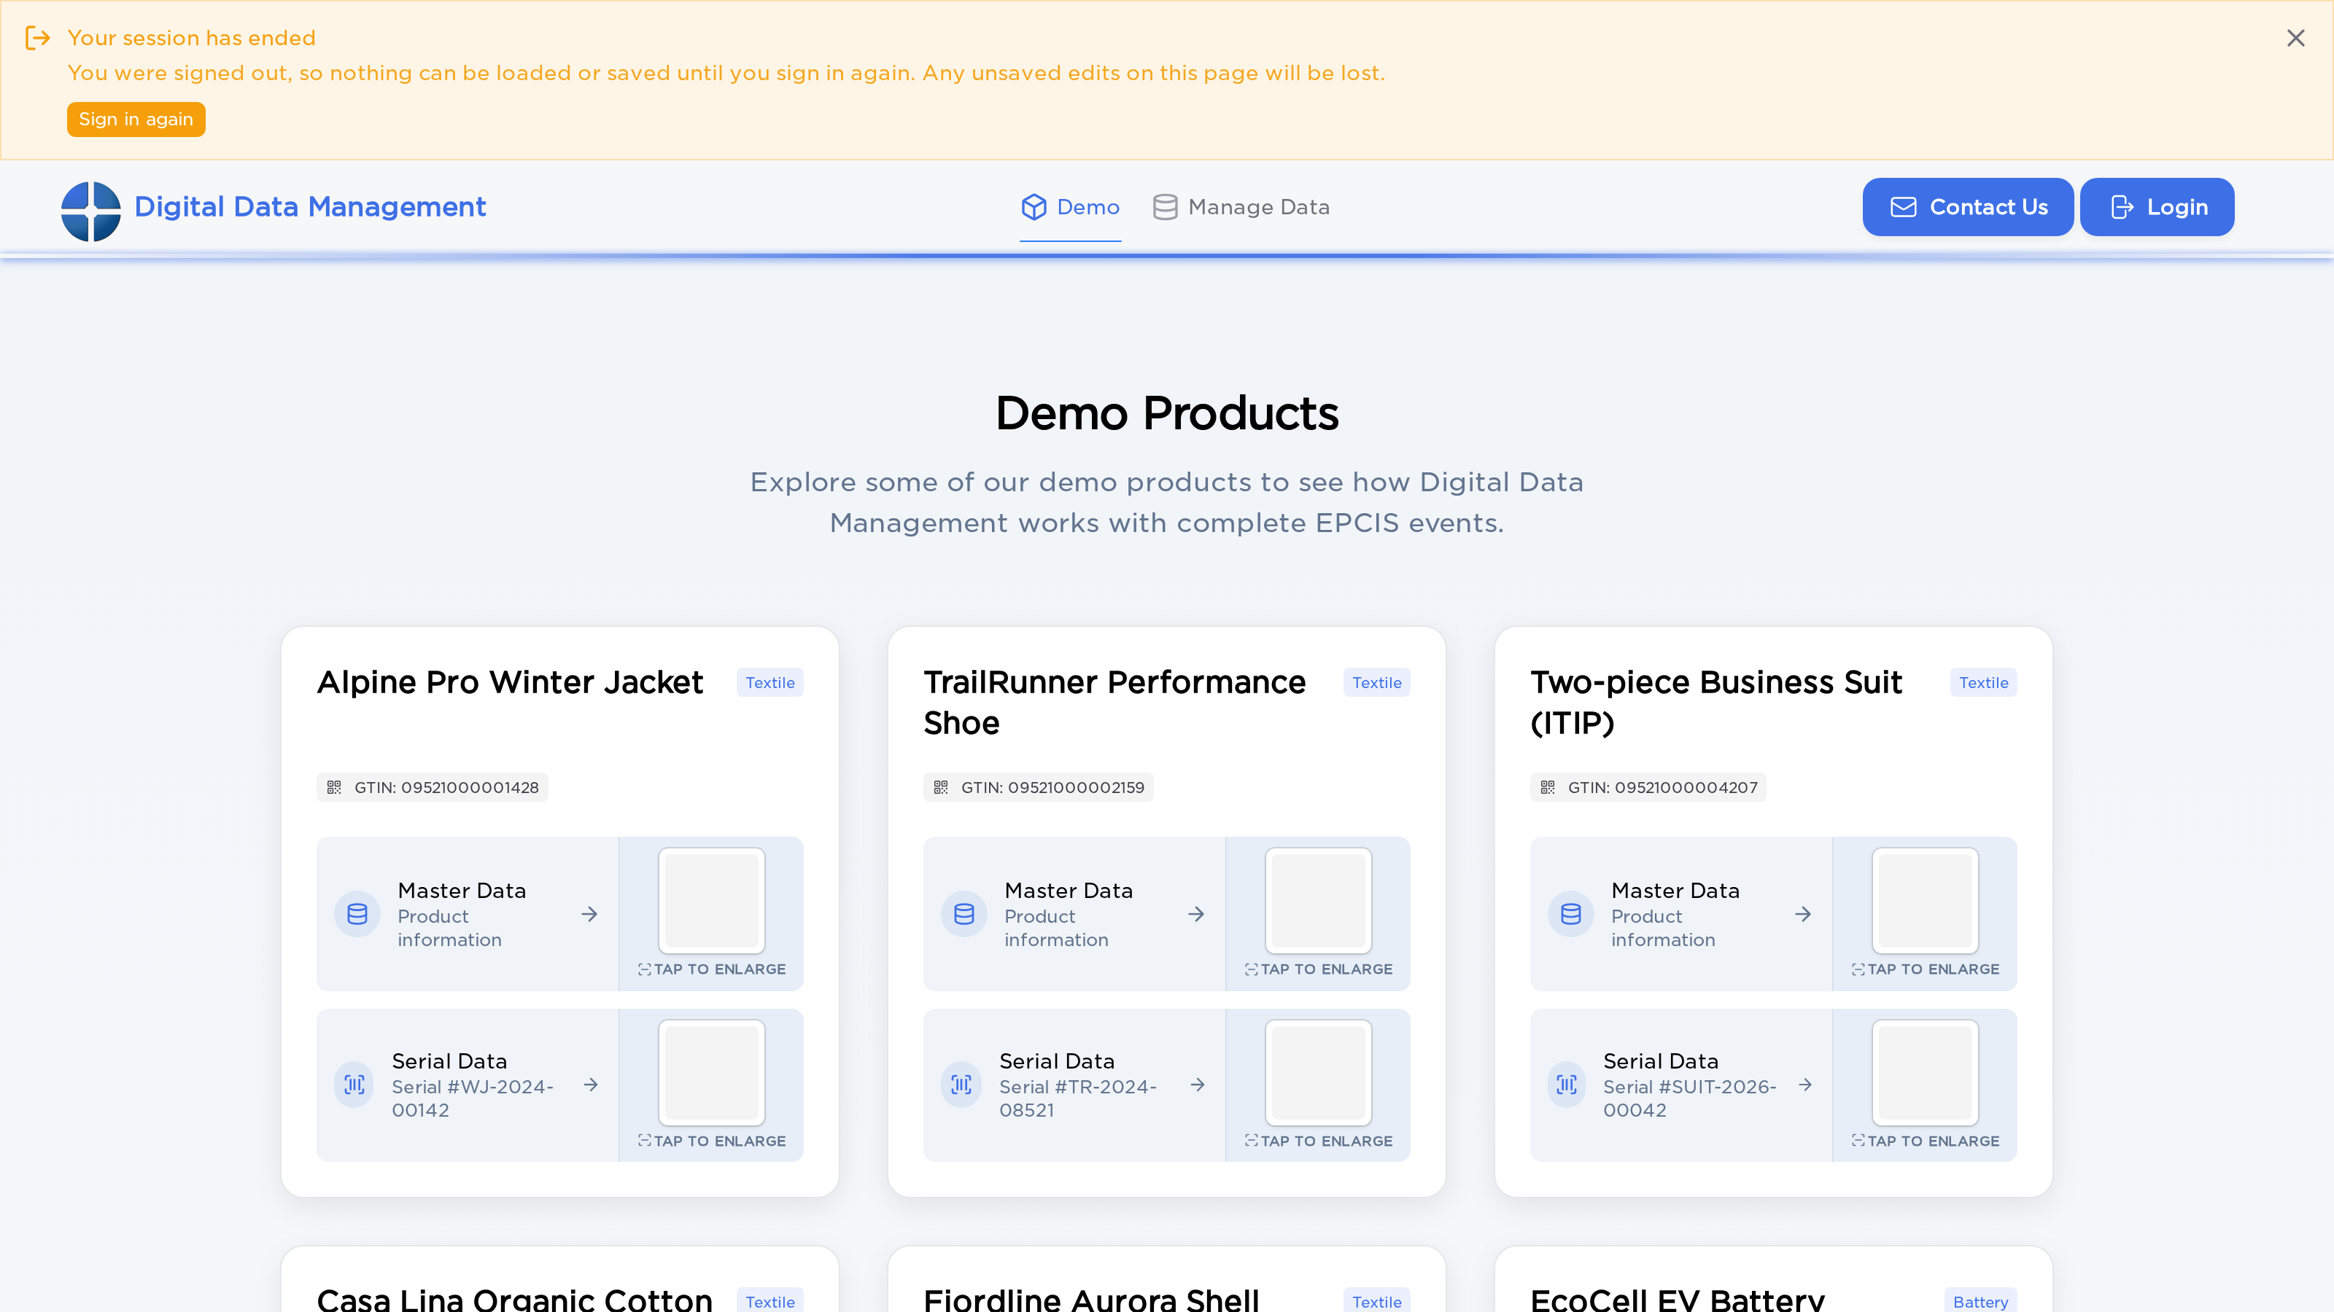This screenshot has height=1312, width=2334.
Task: Open Serial Data for Two-piece Business Suit
Action: point(1682,1085)
